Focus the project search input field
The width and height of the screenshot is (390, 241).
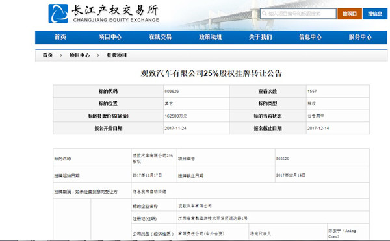pyautogui.click(x=298, y=14)
